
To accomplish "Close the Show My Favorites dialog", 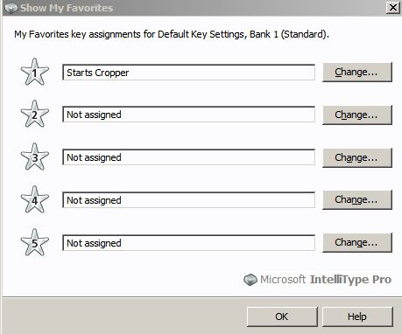I will click(x=393, y=8).
